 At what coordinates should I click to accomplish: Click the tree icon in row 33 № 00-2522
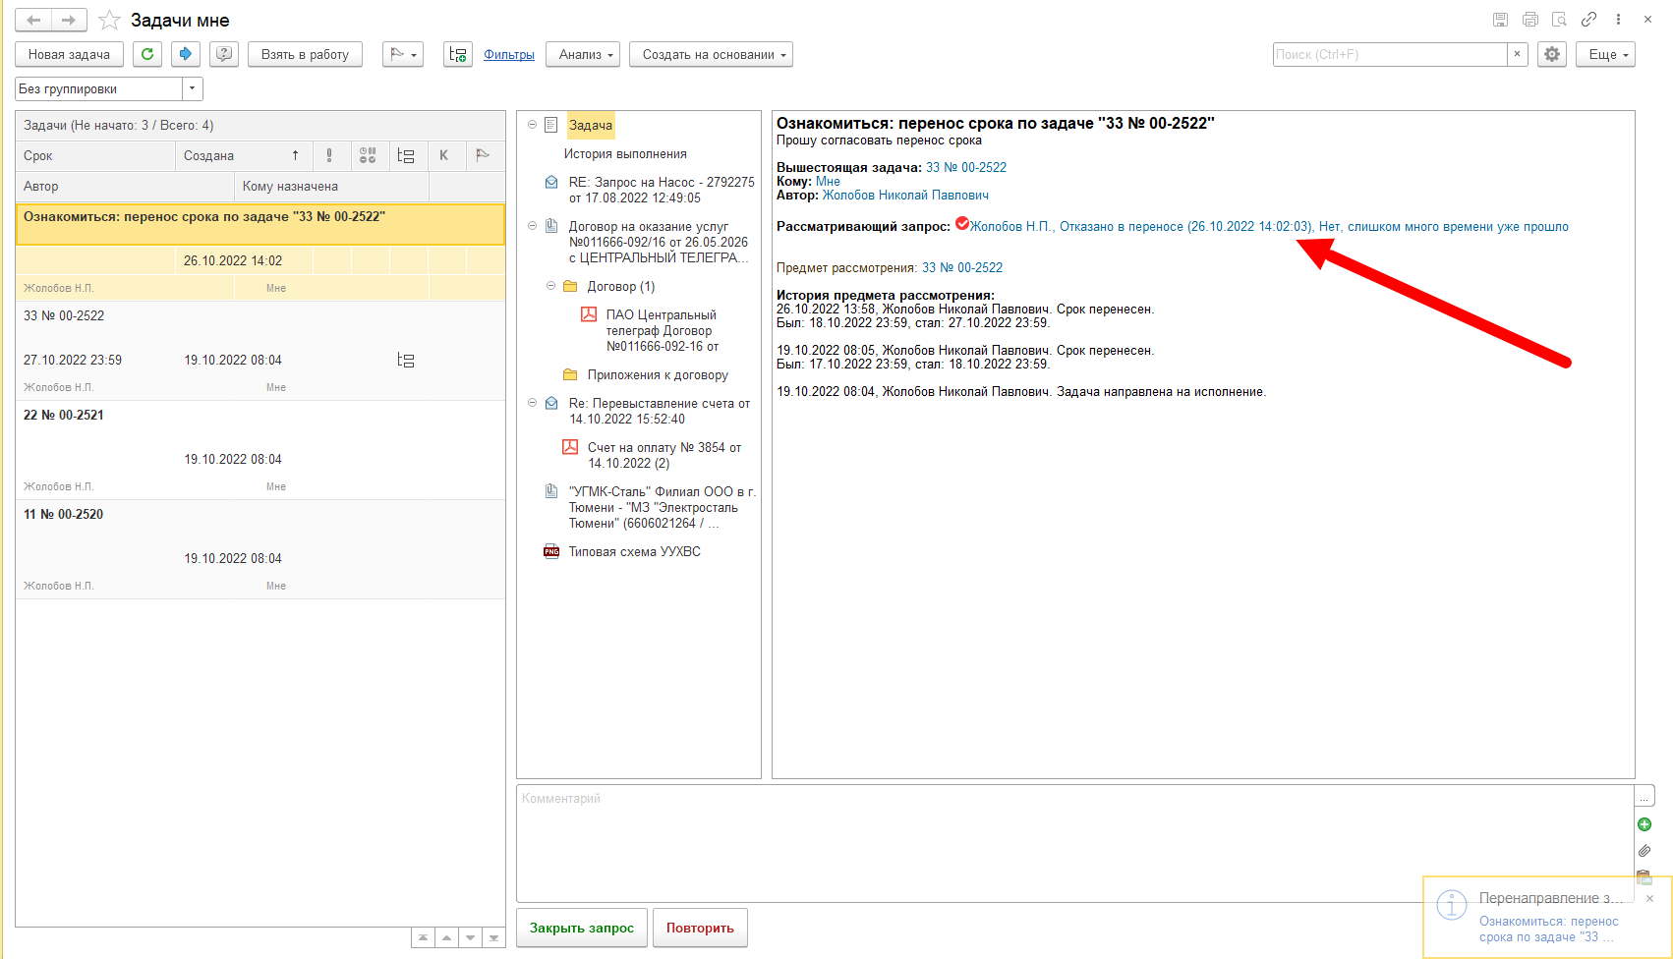406,361
